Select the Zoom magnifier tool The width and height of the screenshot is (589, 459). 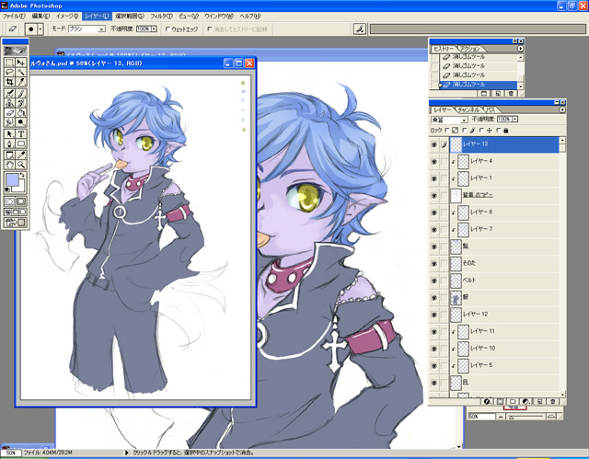[x=21, y=165]
